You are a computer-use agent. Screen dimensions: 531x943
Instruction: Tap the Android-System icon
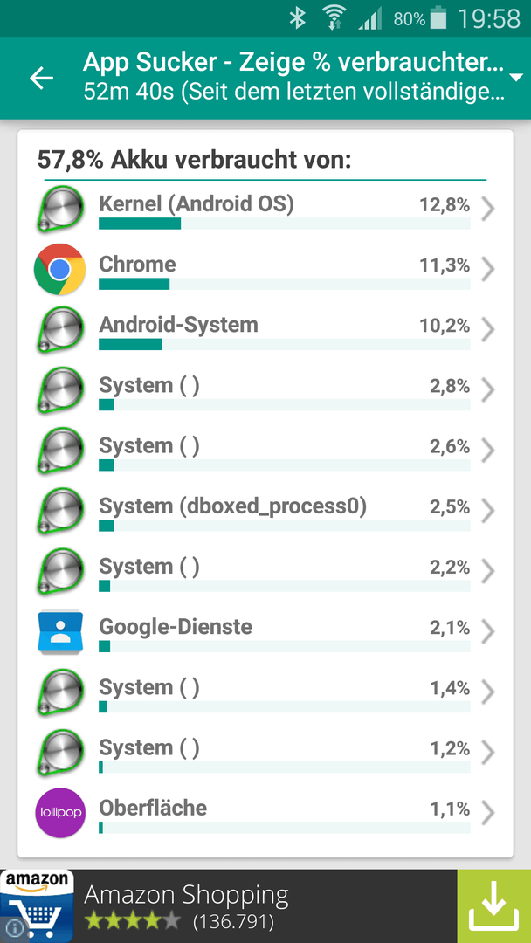coord(59,329)
